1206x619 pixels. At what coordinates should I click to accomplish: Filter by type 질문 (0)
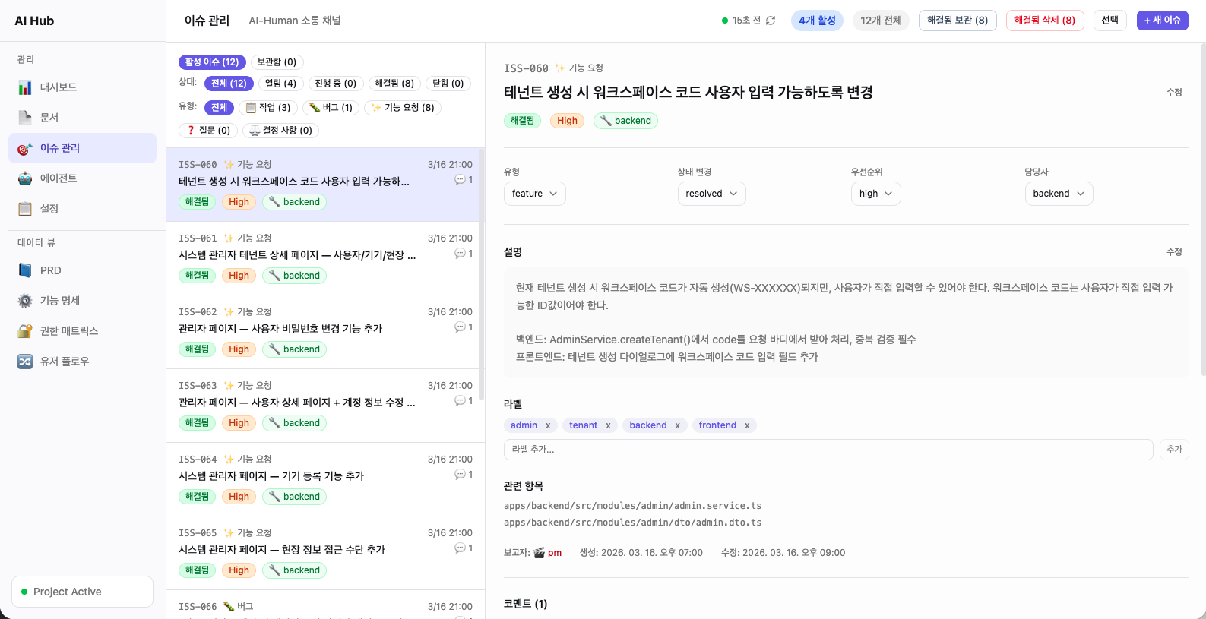[208, 131]
